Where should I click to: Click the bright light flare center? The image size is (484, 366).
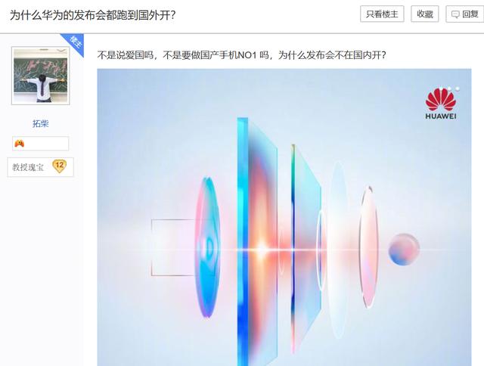click(262, 250)
